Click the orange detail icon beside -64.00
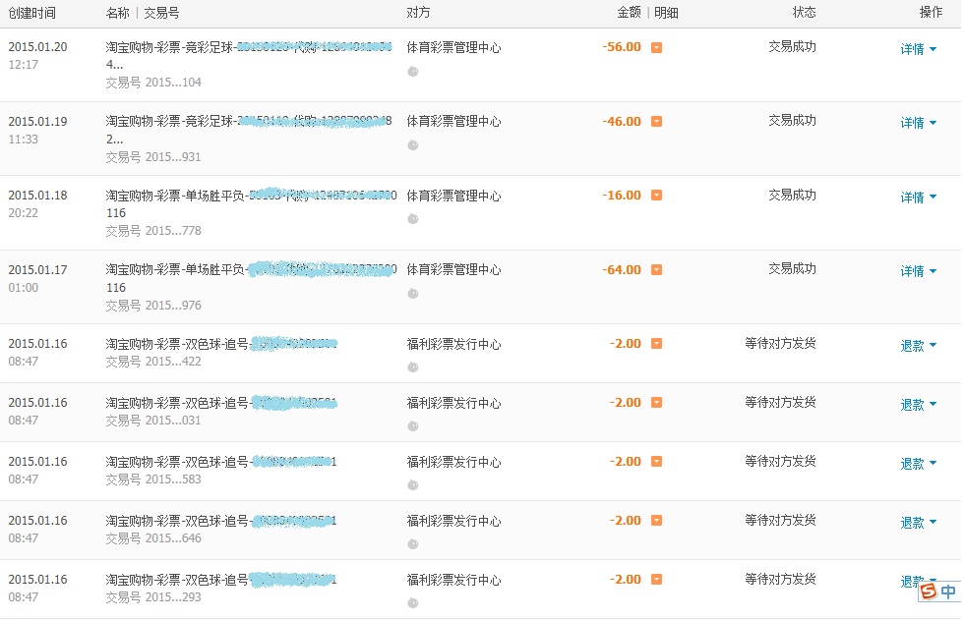This screenshot has width=964, height=620. (x=656, y=270)
